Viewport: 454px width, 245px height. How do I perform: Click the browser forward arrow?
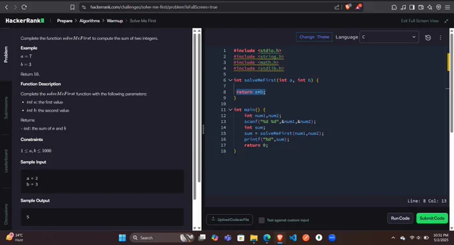[x=15, y=7]
